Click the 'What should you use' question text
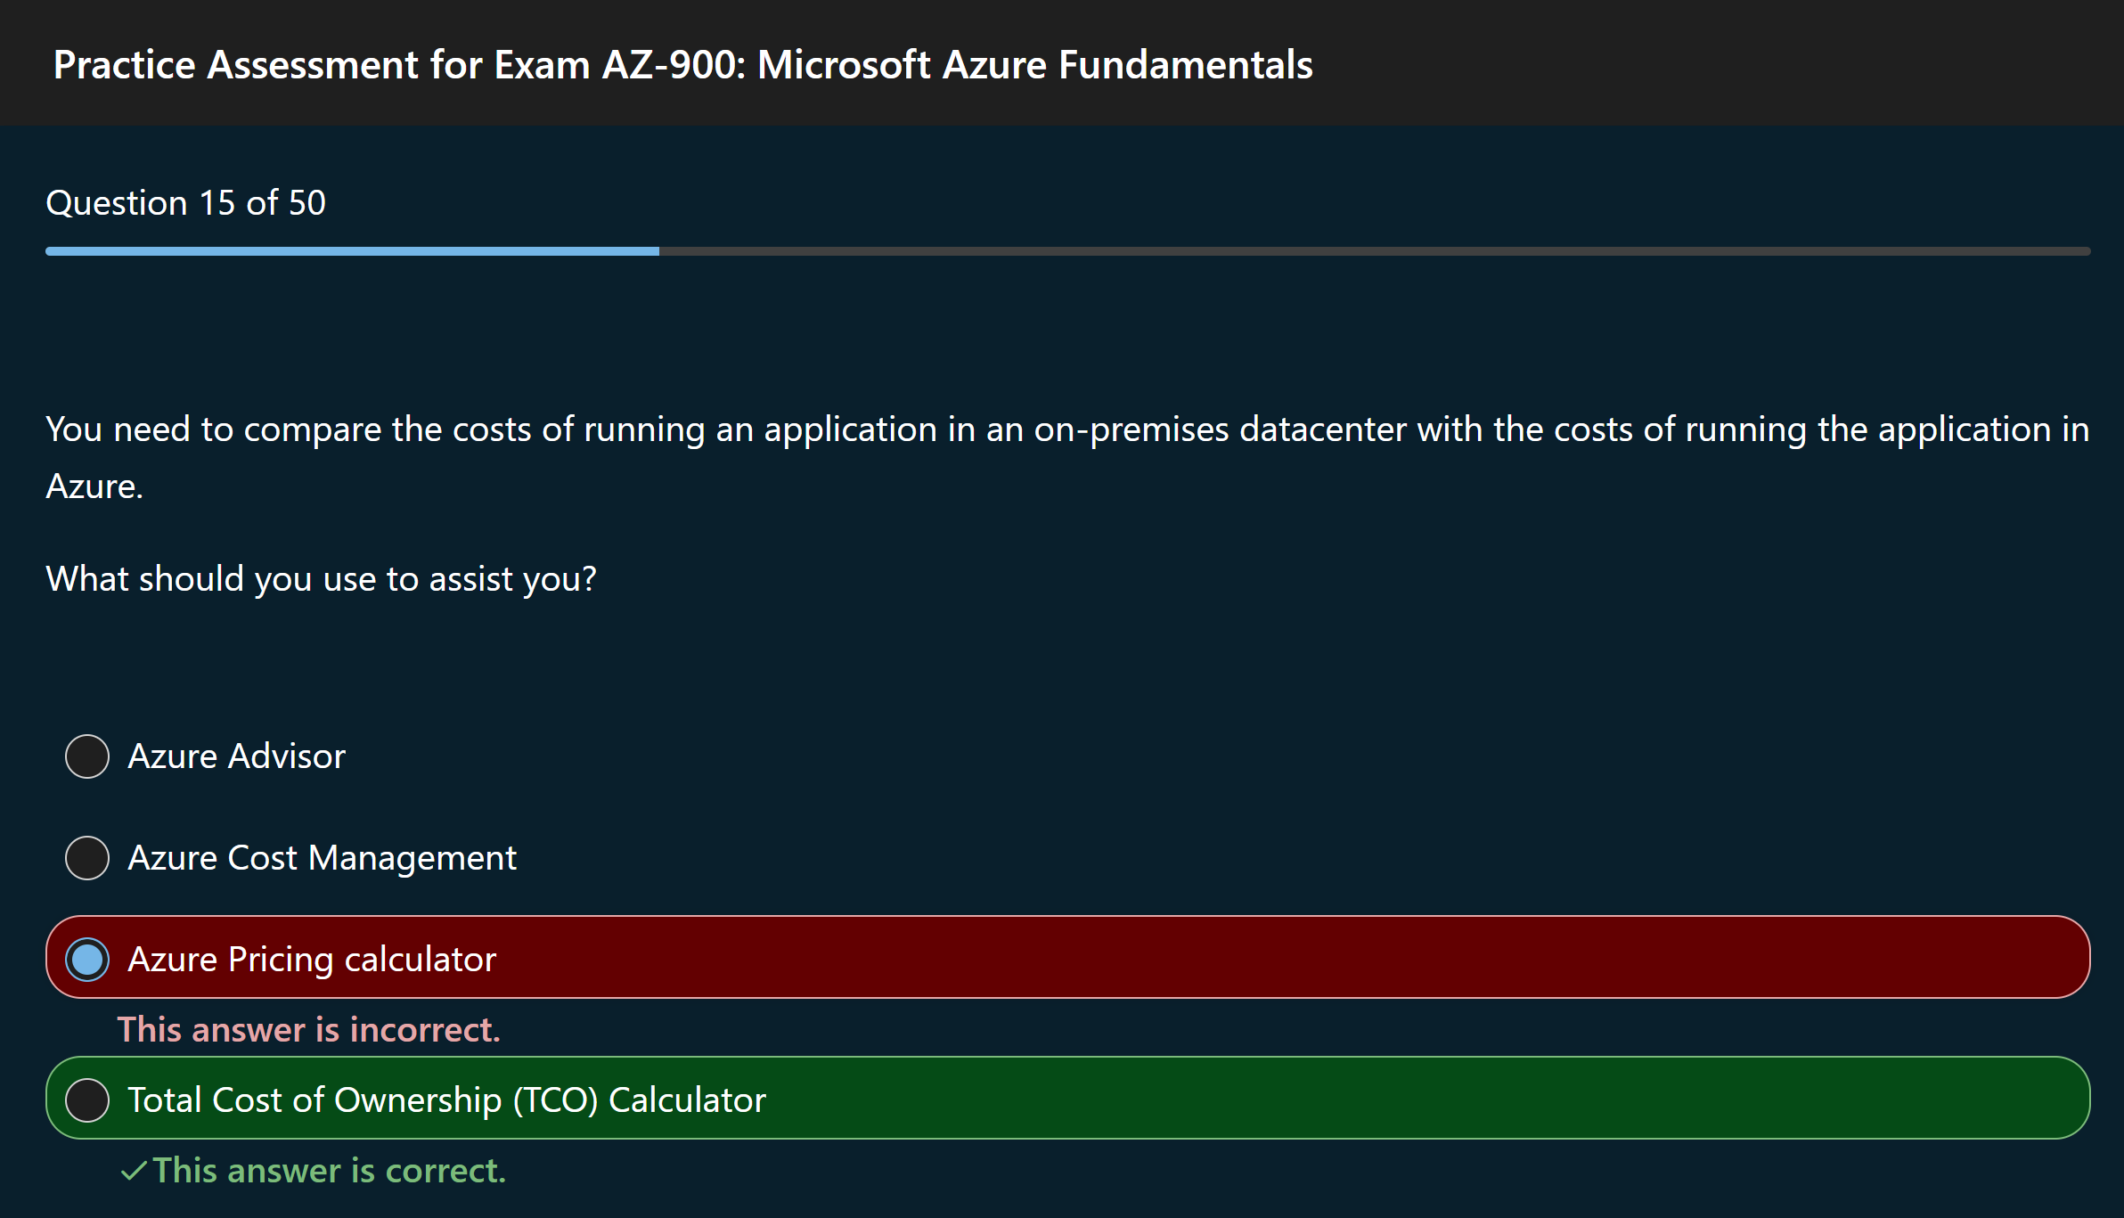 pyautogui.click(x=321, y=579)
